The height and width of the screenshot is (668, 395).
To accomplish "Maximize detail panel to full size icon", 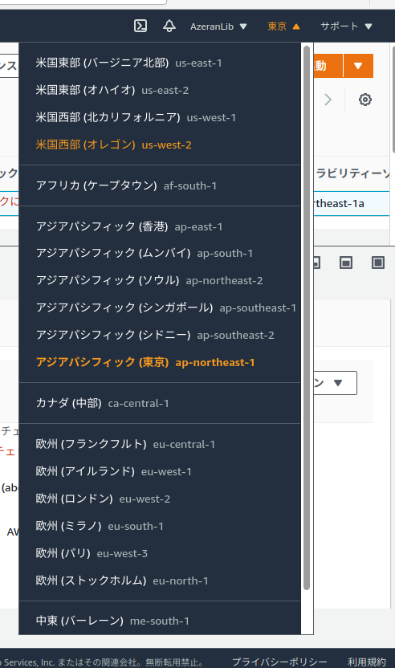I will pos(378,263).
